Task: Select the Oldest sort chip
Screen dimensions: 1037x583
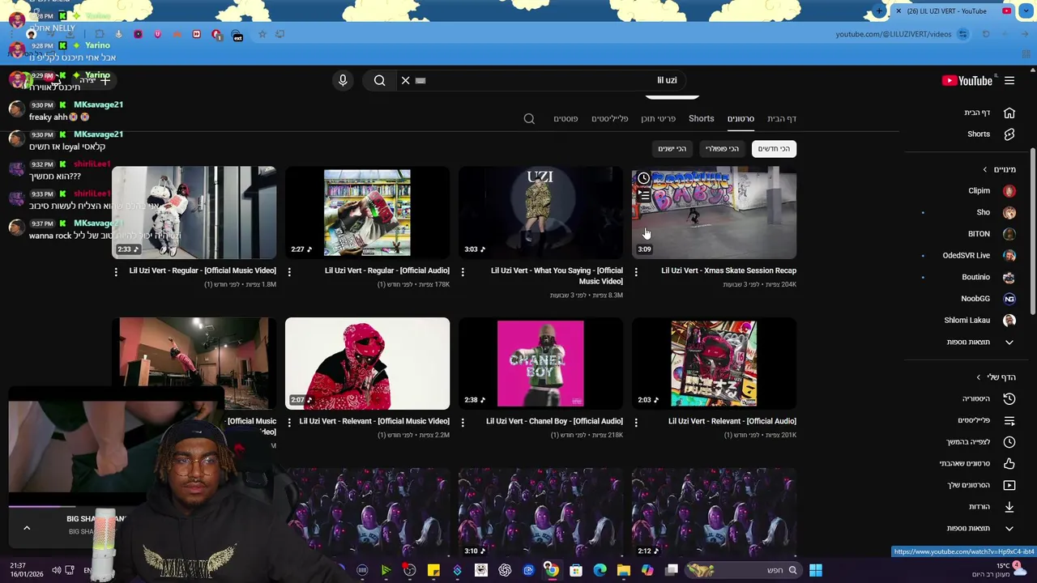Action: point(672,149)
